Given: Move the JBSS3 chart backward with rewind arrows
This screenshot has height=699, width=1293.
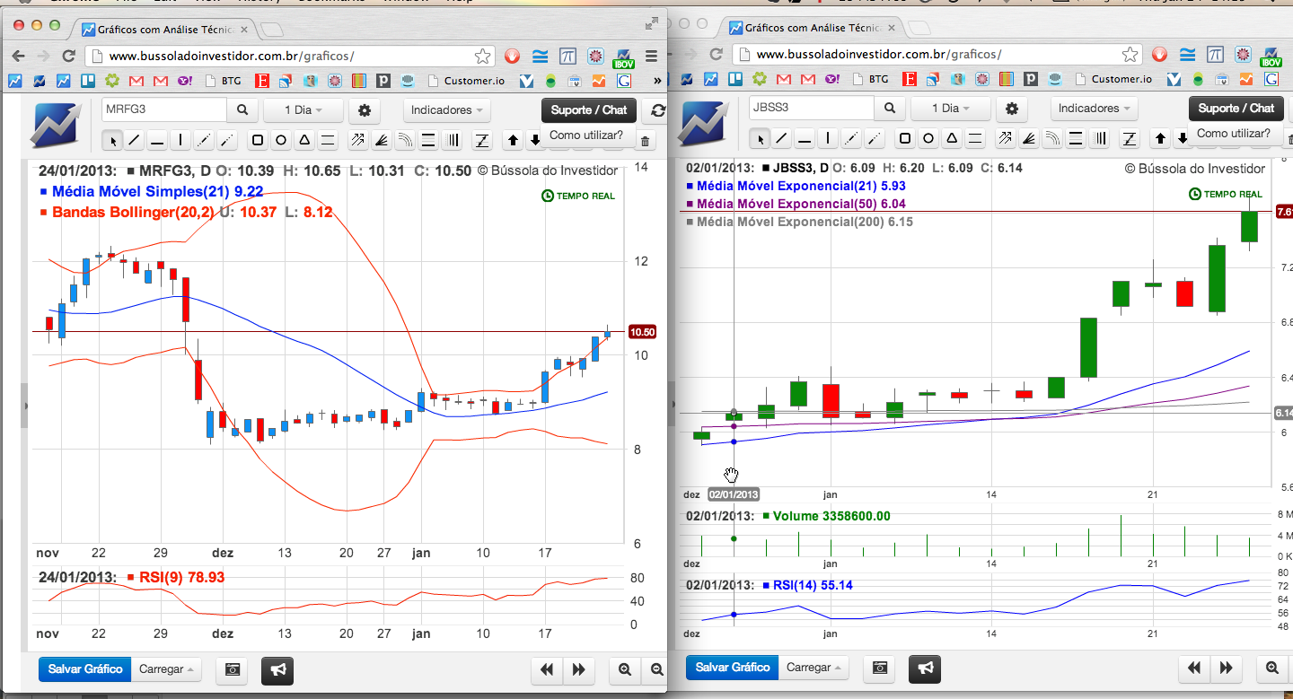Looking at the screenshot, I should pos(1194,668).
